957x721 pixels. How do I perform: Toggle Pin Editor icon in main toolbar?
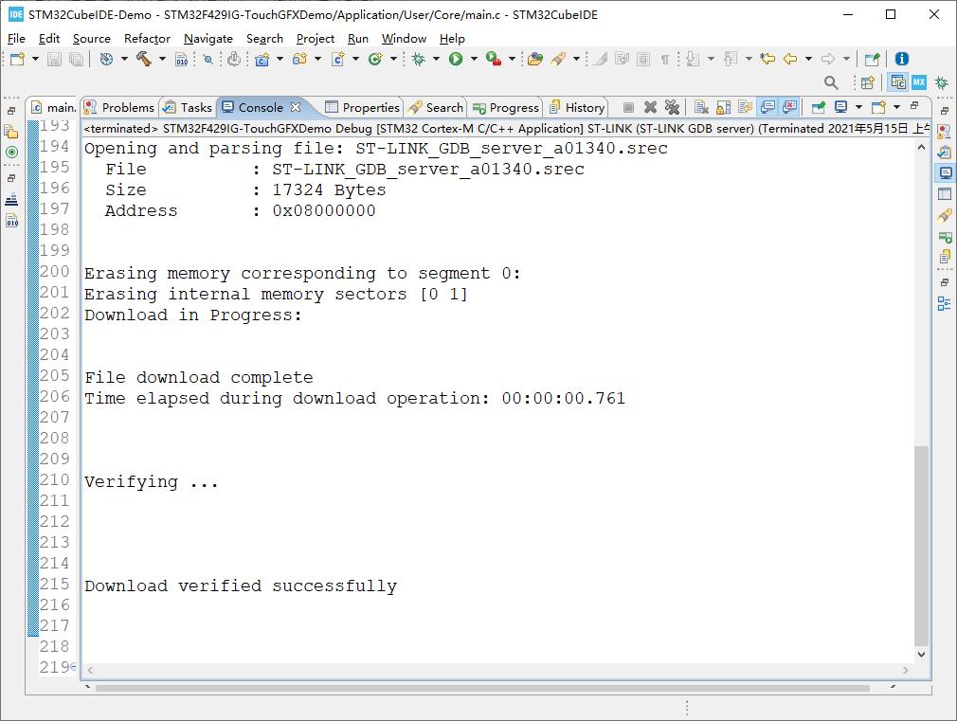pos(872,59)
